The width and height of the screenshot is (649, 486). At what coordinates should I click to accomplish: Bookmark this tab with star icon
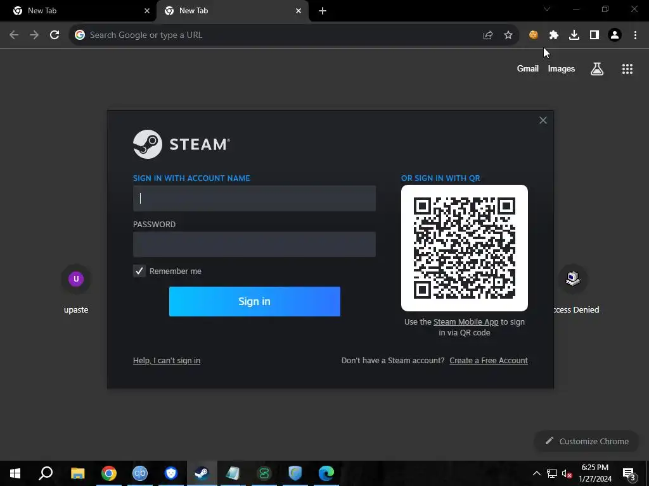click(x=508, y=35)
